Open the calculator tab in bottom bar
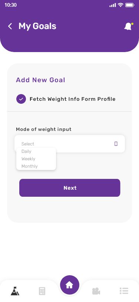This screenshot has height=302, width=139. pos(42,291)
